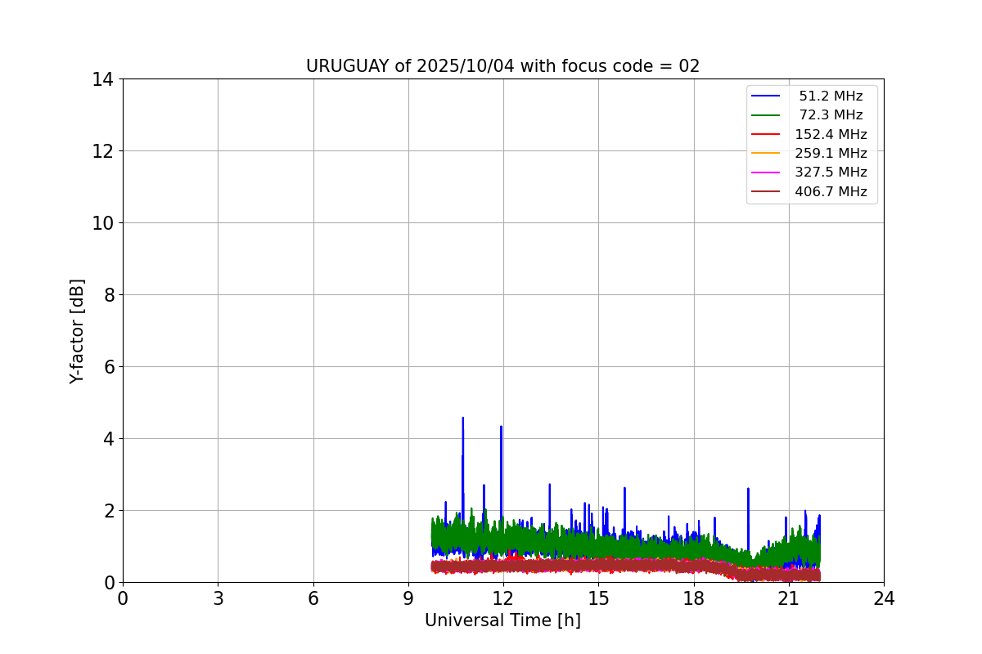Click the x-axis tick label 18
This screenshot has width=982, height=654.
[x=694, y=598]
